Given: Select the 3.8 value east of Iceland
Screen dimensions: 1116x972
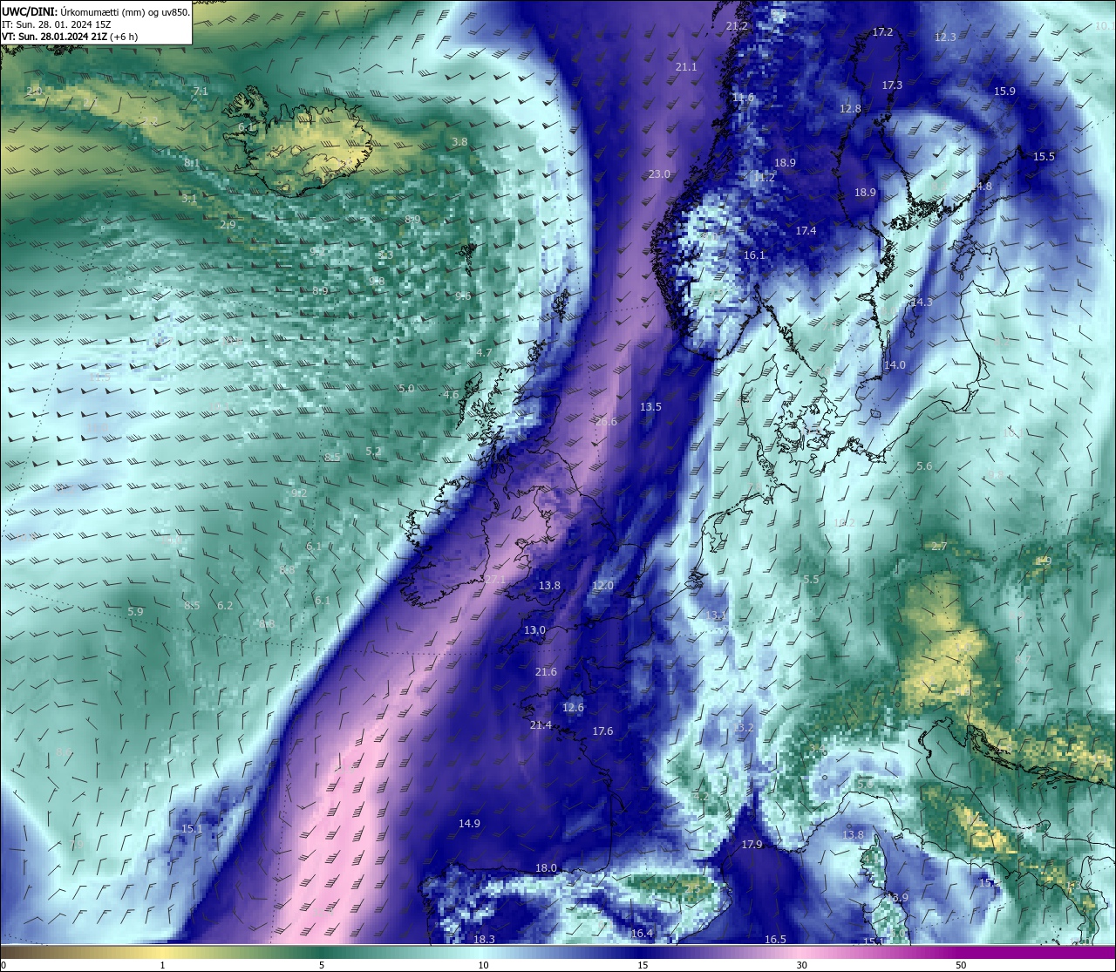Looking at the screenshot, I should (x=459, y=142).
